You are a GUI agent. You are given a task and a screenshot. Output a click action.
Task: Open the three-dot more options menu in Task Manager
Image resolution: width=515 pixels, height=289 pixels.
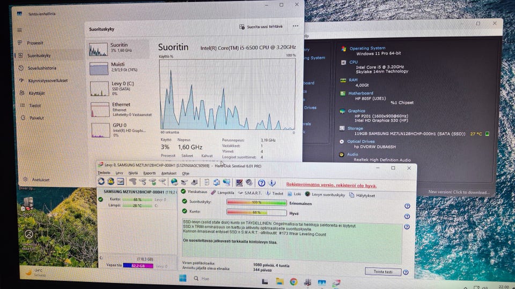pos(295,26)
